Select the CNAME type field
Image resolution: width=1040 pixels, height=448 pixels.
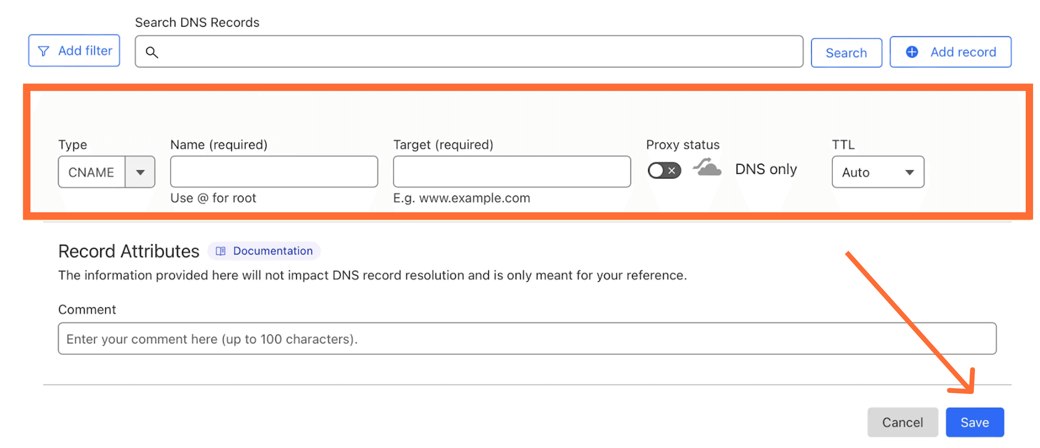92,172
